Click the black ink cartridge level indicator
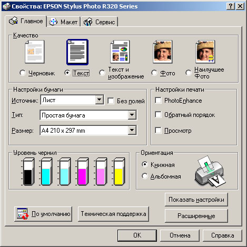Viewport: 247px width, 247px height. pyautogui.click(x=28, y=172)
